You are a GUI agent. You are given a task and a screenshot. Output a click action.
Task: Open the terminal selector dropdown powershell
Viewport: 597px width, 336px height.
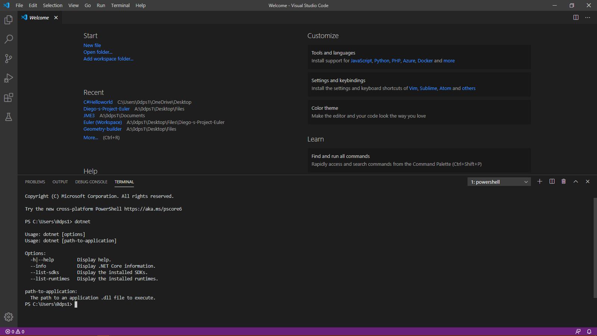click(499, 182)
